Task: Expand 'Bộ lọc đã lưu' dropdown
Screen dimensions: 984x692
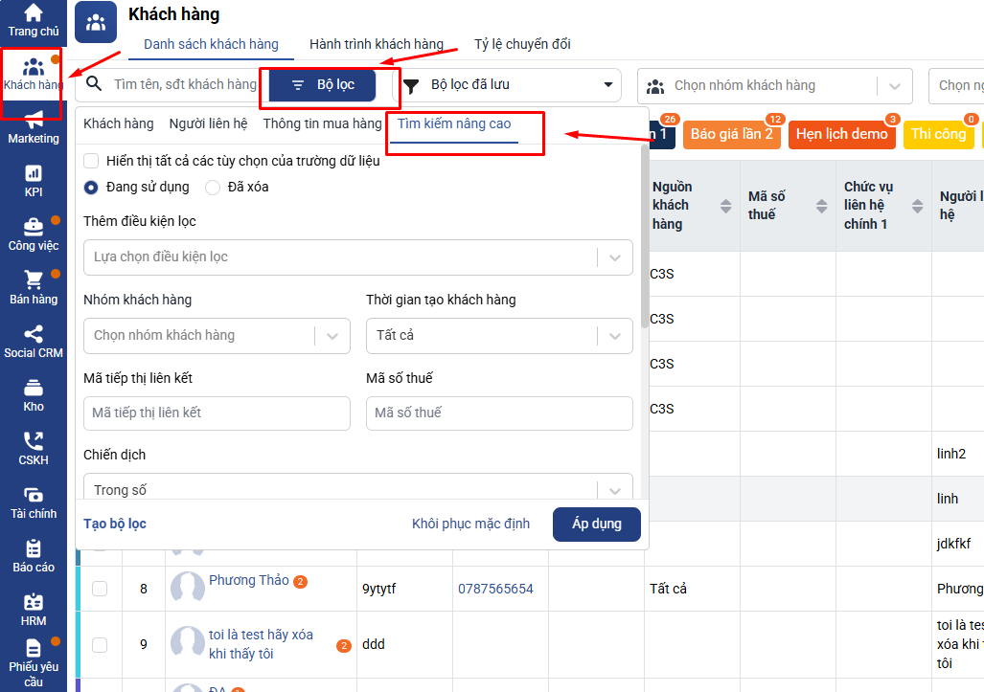Action: pos(508,85)
